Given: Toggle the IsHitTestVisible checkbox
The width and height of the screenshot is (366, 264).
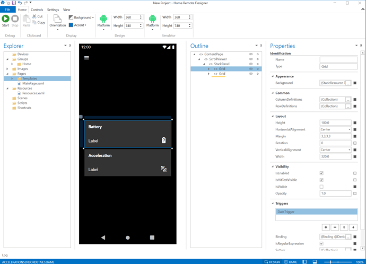Looking at the screenshot, I should pyautogui.click(x=321, y=180).
